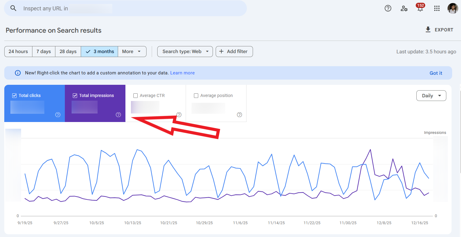The height and width of the screenshot is (237, 461).
Task: Enable the Average CTR metric
Action: click(136, 95)
